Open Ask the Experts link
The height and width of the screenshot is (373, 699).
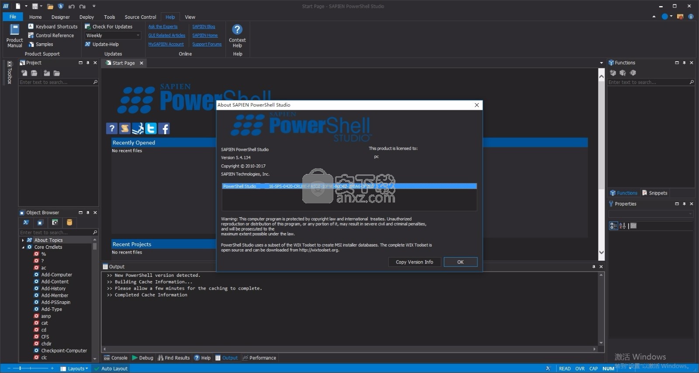coord(163,27)
